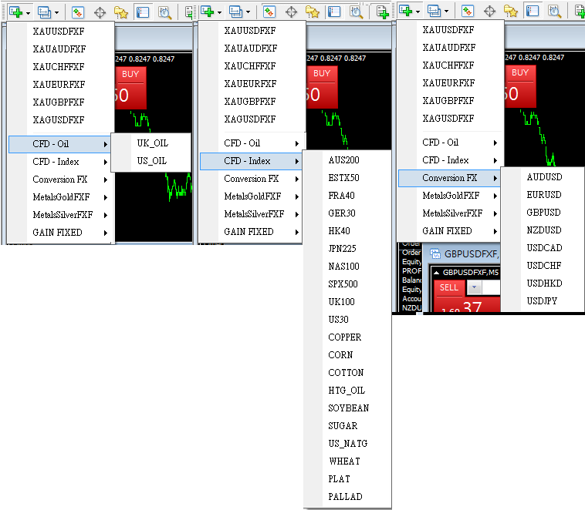This screenshot has width=585, height=510.
Task: Toggle Navigator star-folder icon in CFD-Index screenshot
Action: tap(313, 12)
